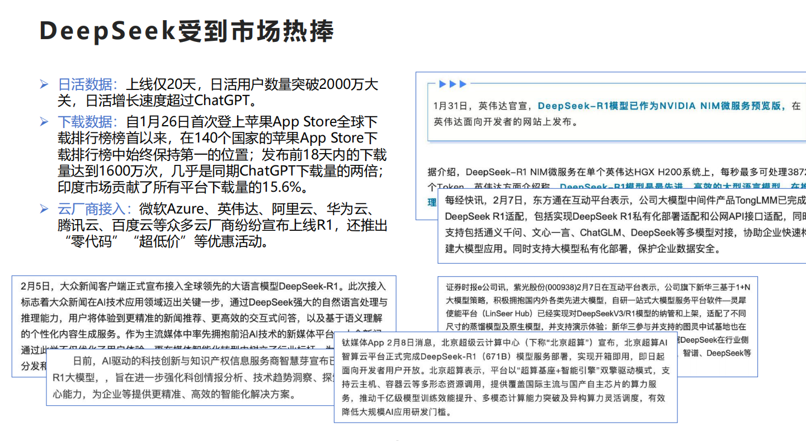Click the ellipsis marker at the slide bottom
806x441 pixels.
point(397,439)
